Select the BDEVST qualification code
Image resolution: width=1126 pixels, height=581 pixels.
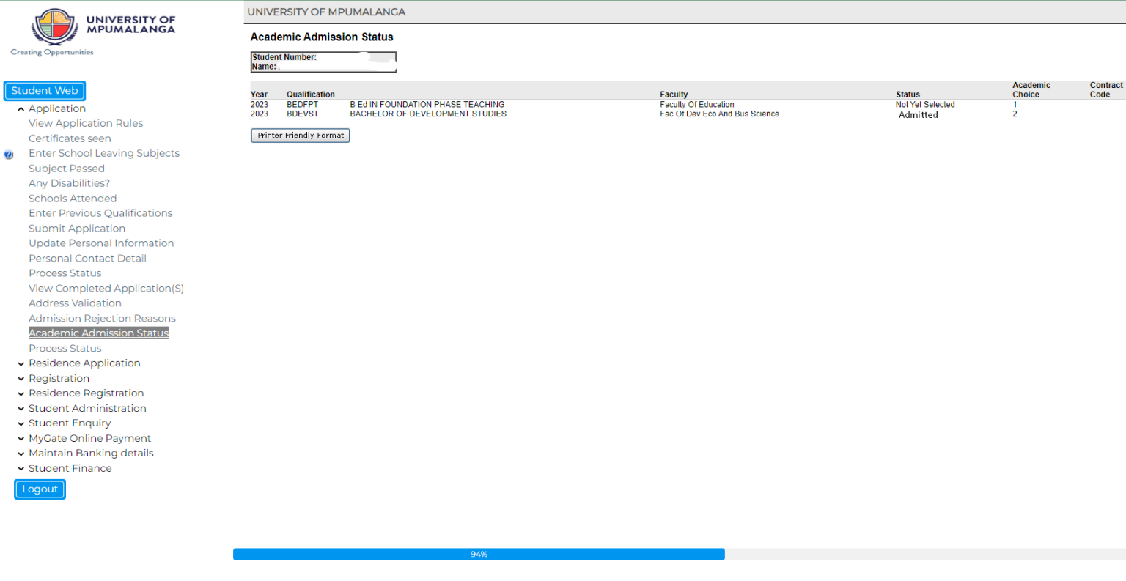point(303,114)
